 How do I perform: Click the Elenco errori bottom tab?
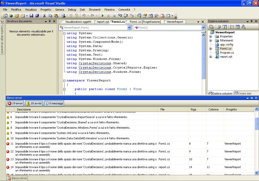point(17,178)
